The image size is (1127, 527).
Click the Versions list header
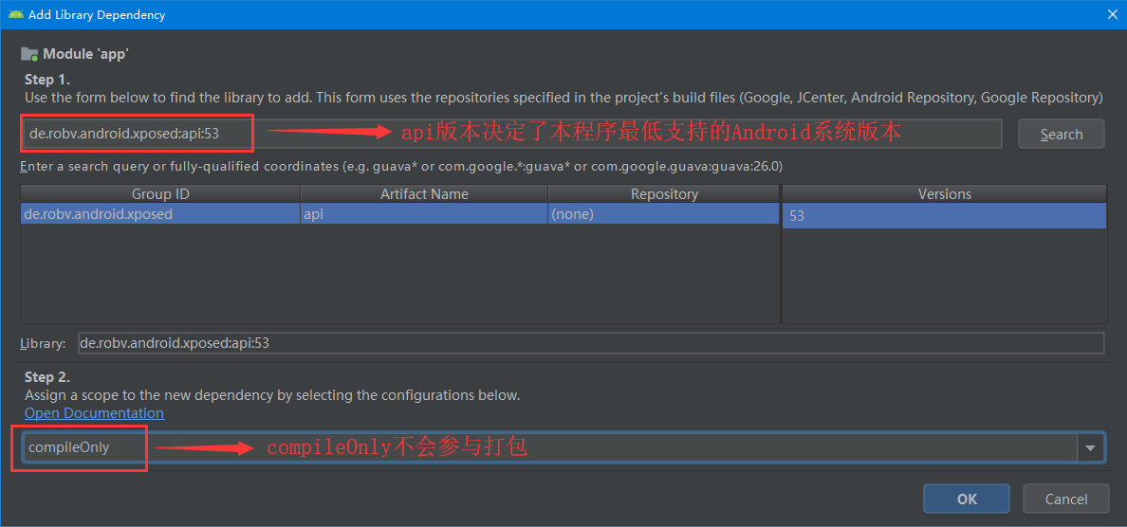pyautogui.click(x=944, y=193)
